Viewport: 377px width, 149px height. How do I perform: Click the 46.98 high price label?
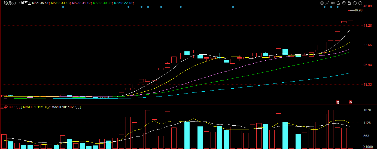pyautogui.click(x=358, y=10)
